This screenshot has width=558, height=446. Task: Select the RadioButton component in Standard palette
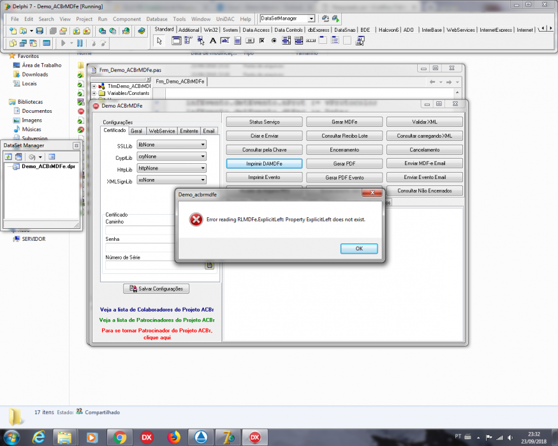click(274, 41)
